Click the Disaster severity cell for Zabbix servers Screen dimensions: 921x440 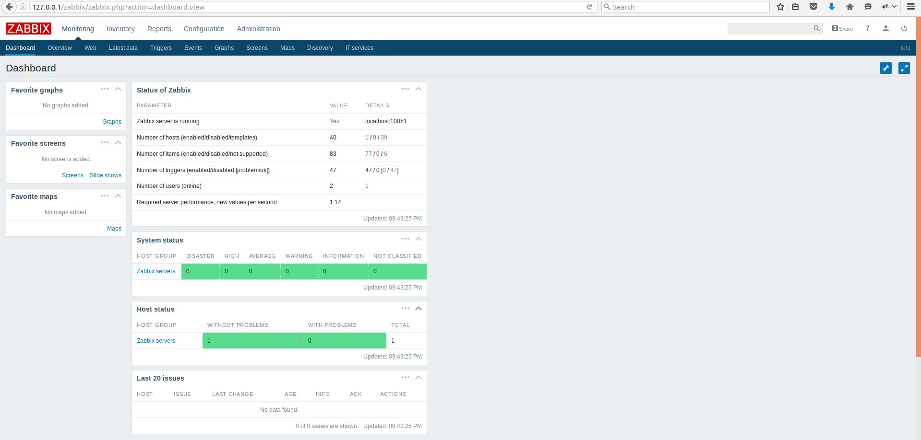200,271
